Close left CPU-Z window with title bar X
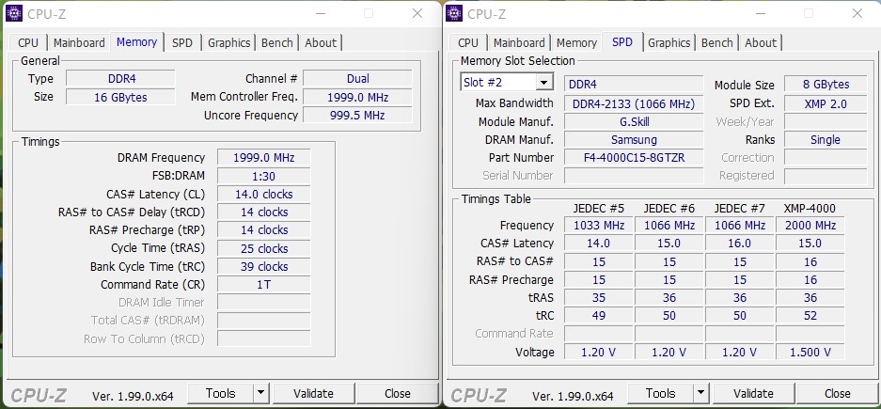The height and width of the screenshot is (409, 881). coord(417,13)
